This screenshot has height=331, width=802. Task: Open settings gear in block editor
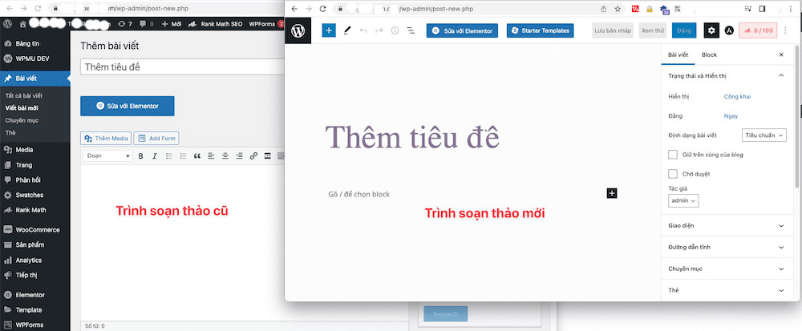[x=711, y=30]
